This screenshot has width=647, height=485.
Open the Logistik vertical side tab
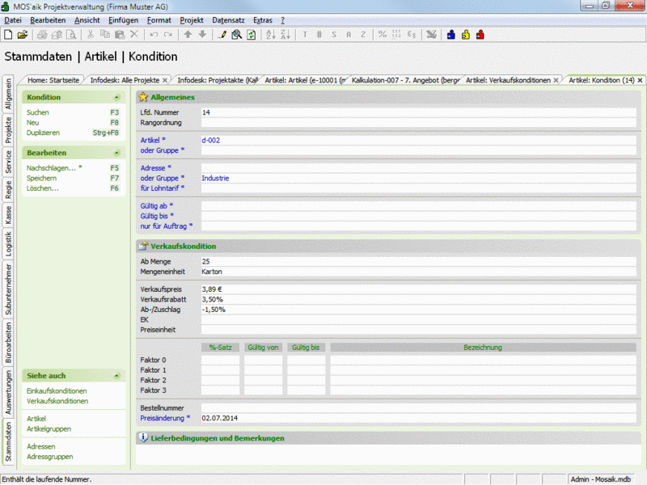point(8,244)
